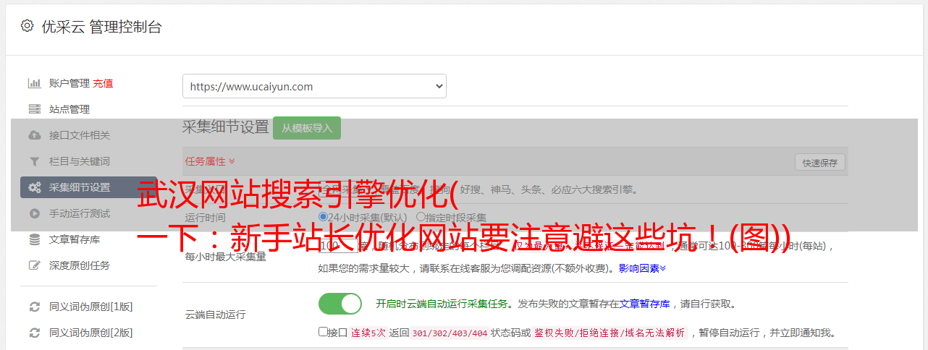This screenshot has width=928, height=350.
Task: Click the database icon for 文章暂存库
Action: click(34, 239)
